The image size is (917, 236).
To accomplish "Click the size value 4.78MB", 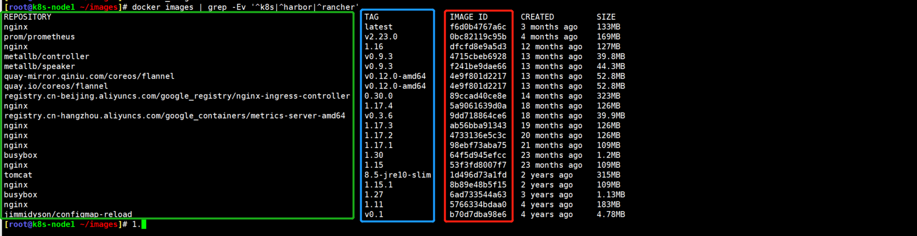I will click(611, 214).
